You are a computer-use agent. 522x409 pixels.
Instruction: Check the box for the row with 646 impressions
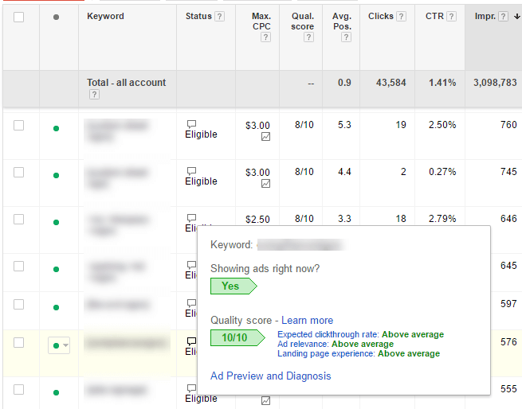point(19,219)
